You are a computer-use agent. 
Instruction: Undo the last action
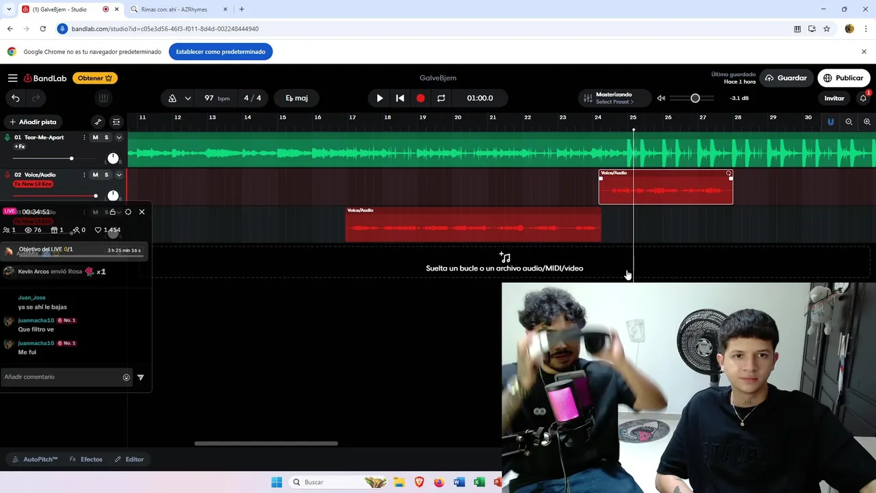tap(16, 98)
